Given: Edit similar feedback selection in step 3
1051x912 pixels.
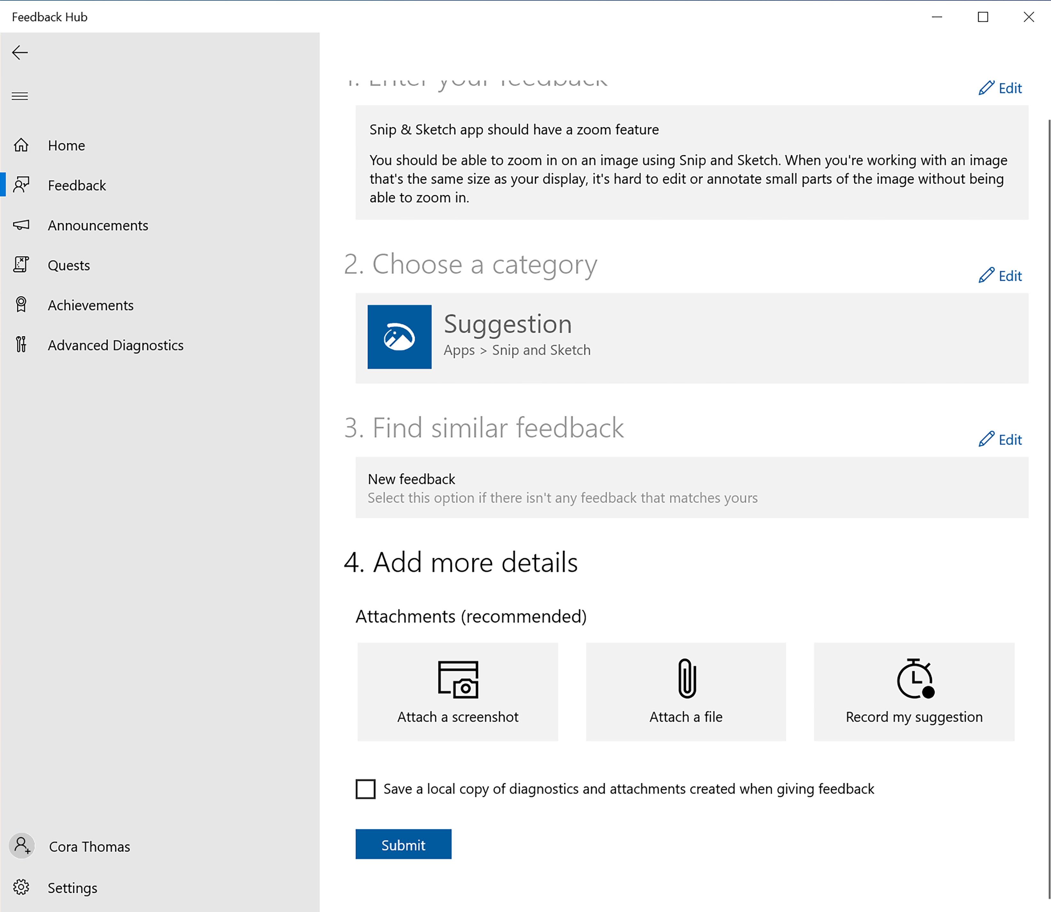Looking at the screenshot, I should [1001, 438].
